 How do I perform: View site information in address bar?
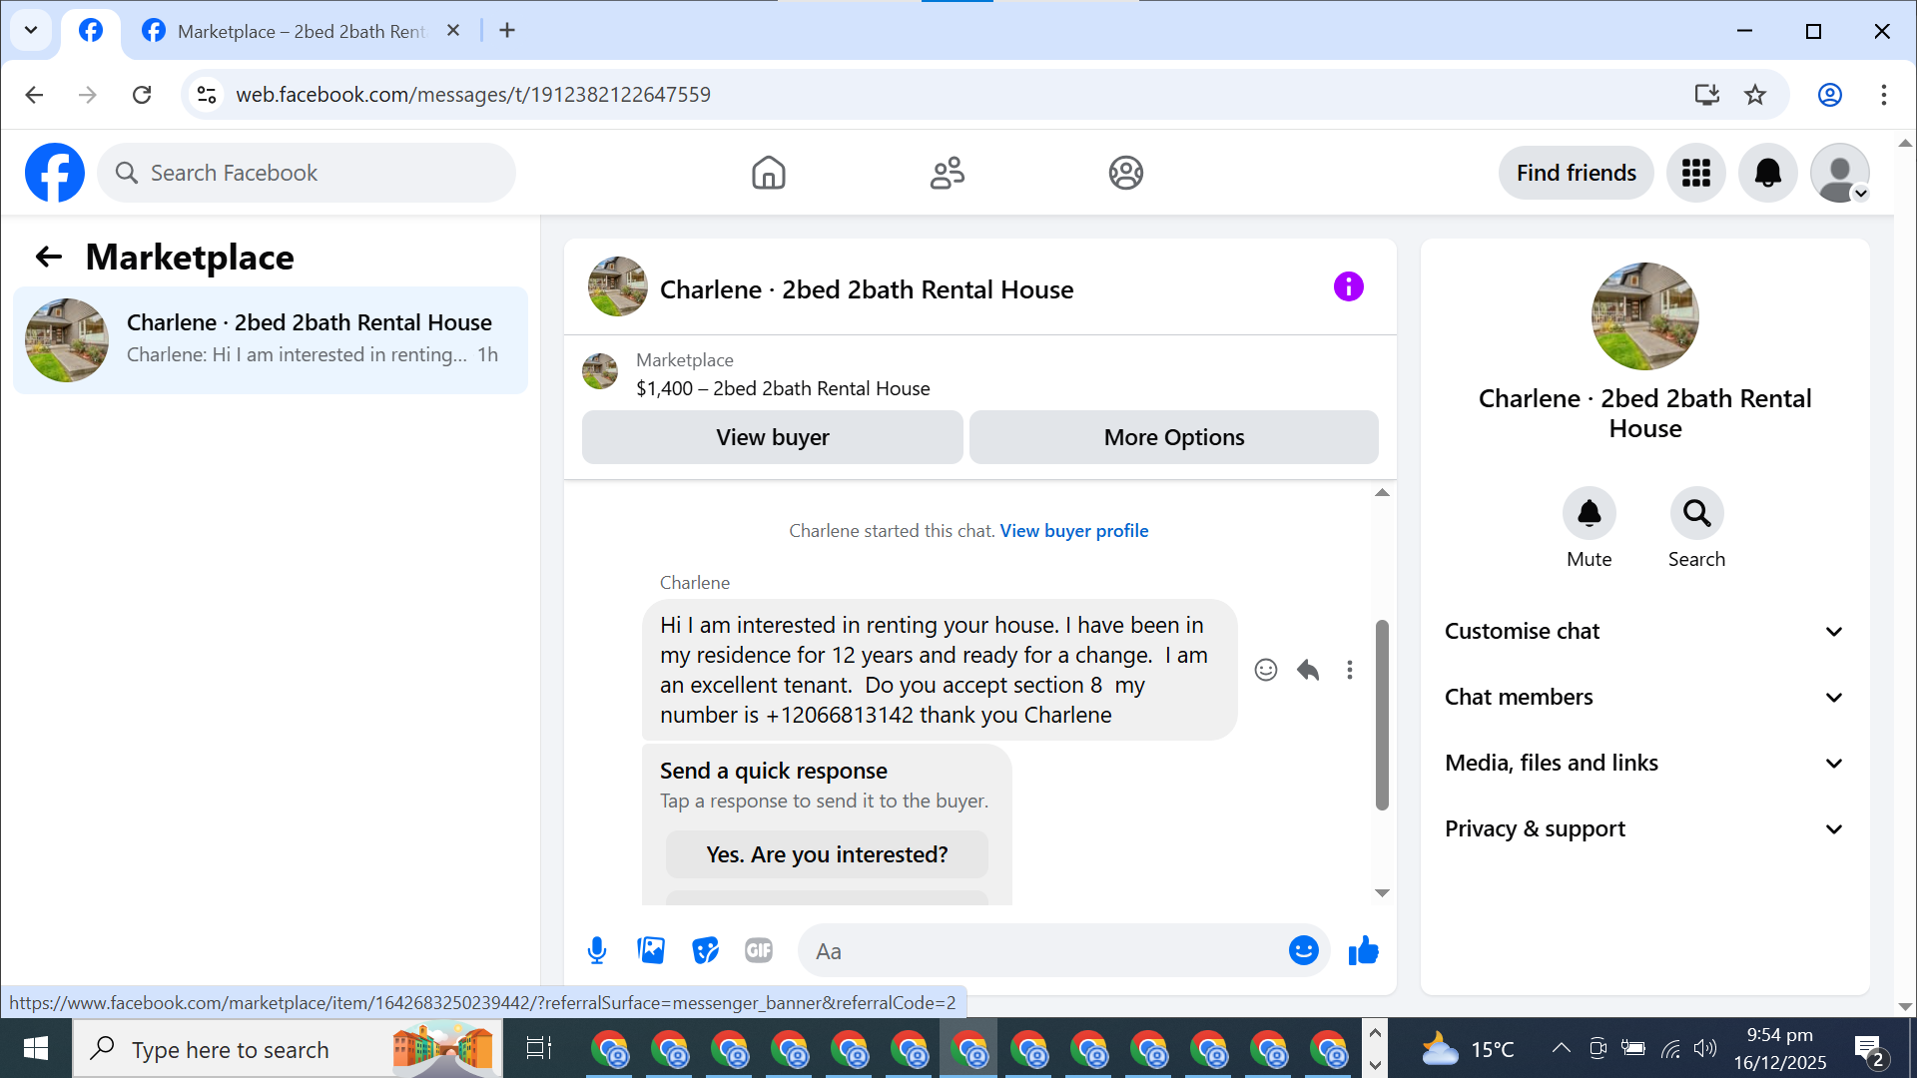tap(207, 95)
